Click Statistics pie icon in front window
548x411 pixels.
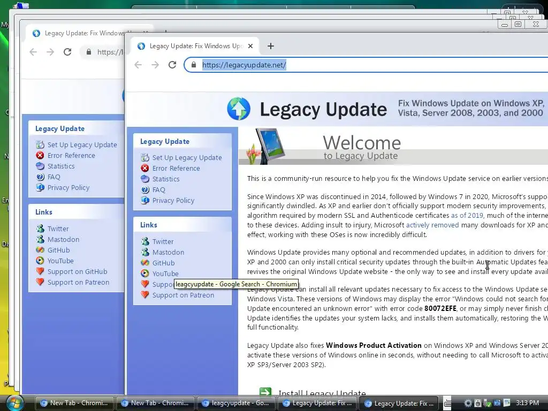pos(145,179)
